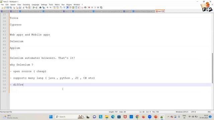The image size is (214, 120).
Task: Open the File menu
Action: coord(2,5)
